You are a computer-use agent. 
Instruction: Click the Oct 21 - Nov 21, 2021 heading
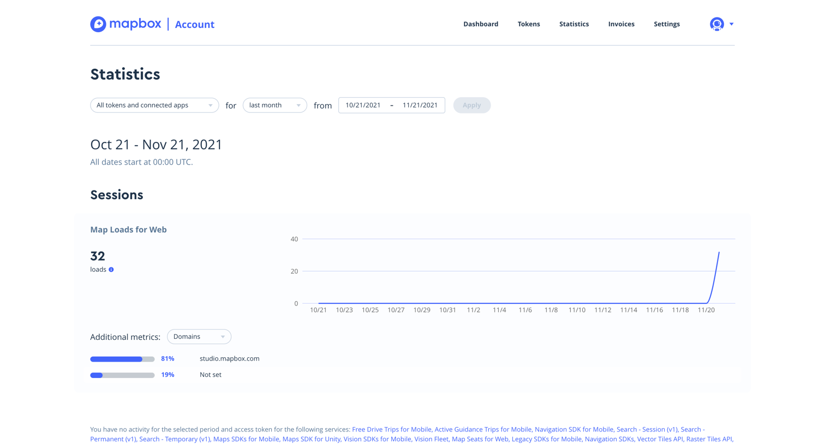point(156,145)
